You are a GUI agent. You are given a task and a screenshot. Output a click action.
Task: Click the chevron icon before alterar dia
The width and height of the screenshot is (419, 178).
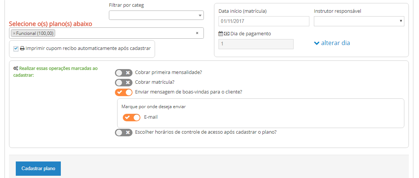click(317, 43)
